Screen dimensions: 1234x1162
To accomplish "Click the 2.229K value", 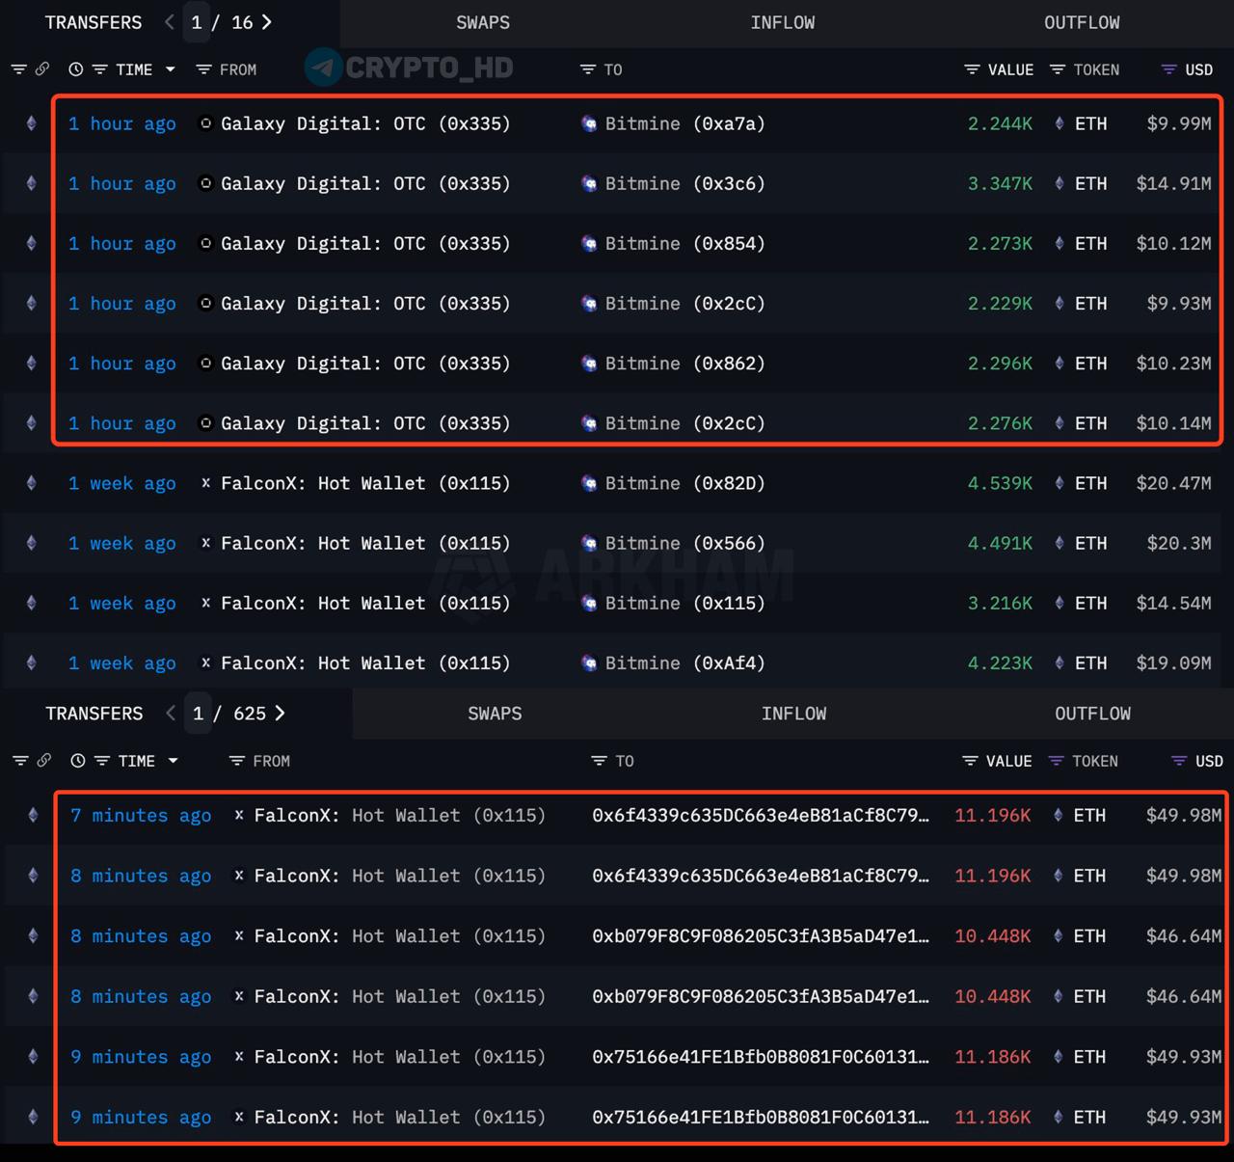I will tap(1000, 303).
